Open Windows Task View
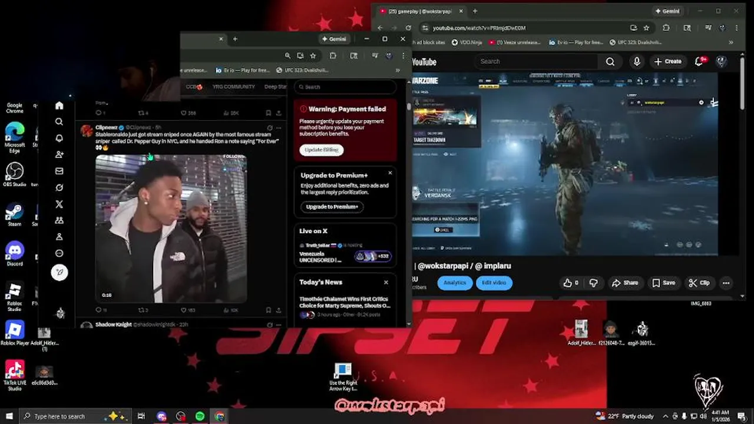Viewport: 754px width, 424px height. [141, 416]
